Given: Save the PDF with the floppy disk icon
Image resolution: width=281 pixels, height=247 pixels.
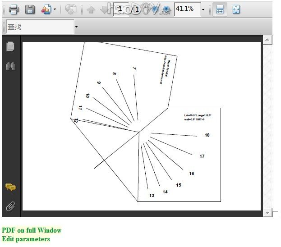Looking at the screenshot, I should coord(30,9).
